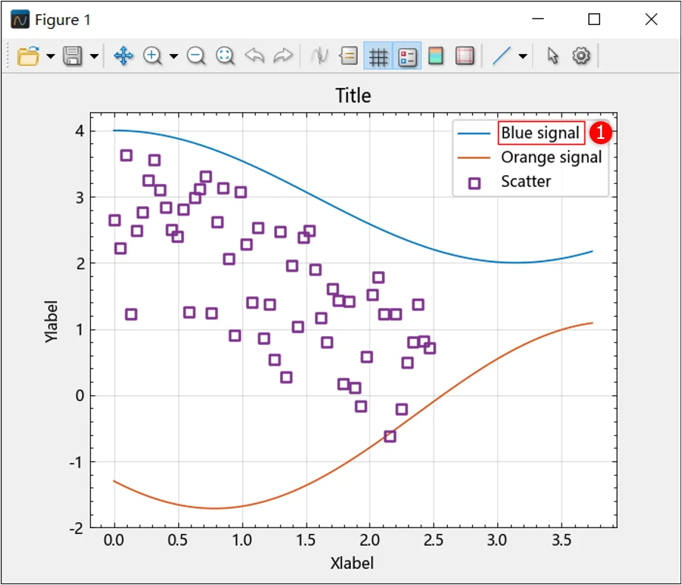682x585 pixels.
Task: Click the 'Scatter' legend label
Action: point(526,182)
